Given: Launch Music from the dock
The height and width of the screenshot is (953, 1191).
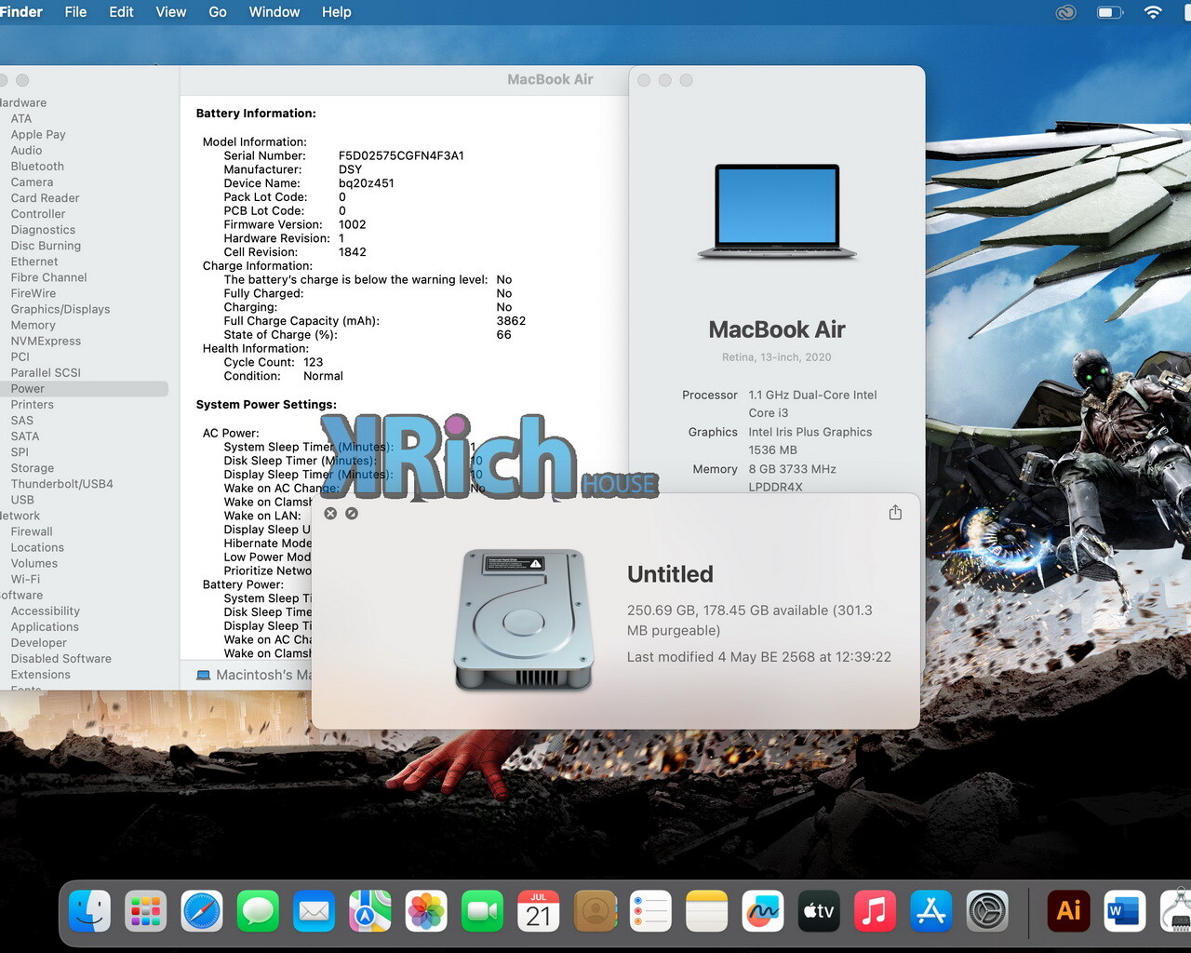Looking at the screenshot, I should pyautogui.click(x=875, y=911).
